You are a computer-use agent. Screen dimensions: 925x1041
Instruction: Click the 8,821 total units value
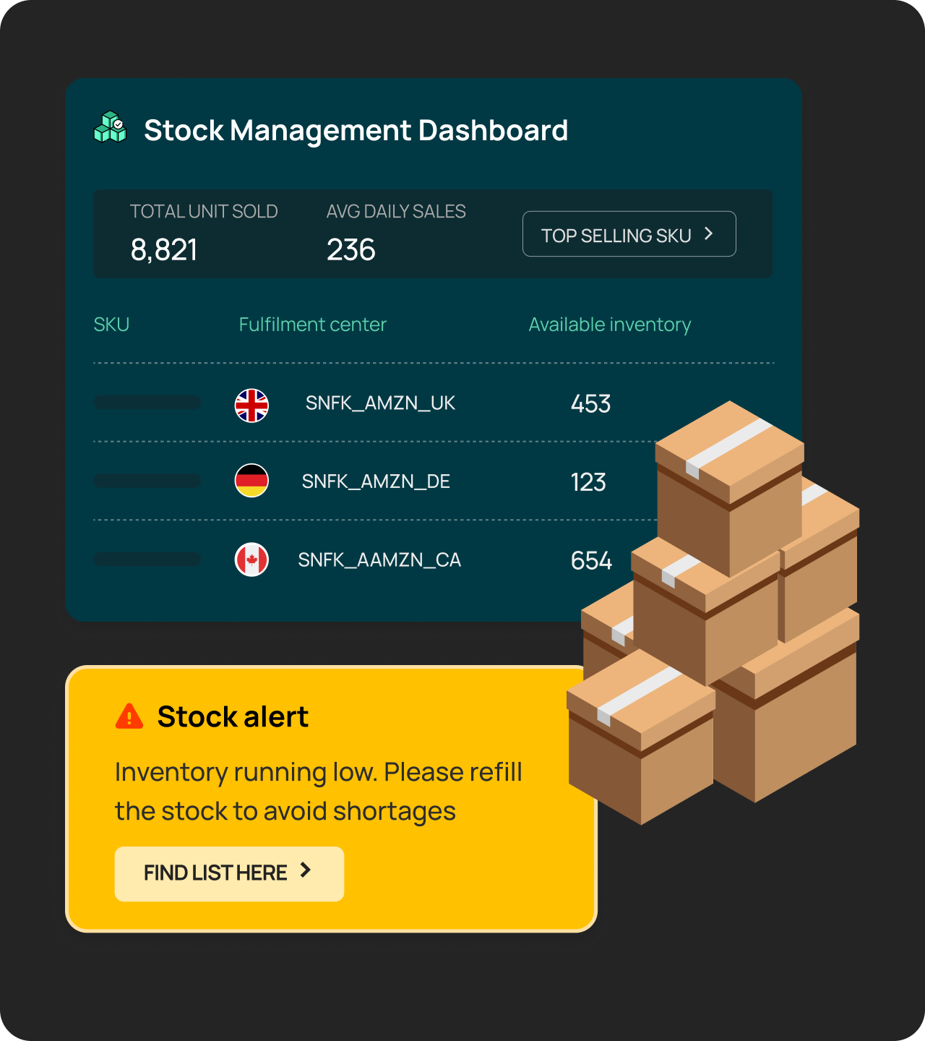(164, 250)
